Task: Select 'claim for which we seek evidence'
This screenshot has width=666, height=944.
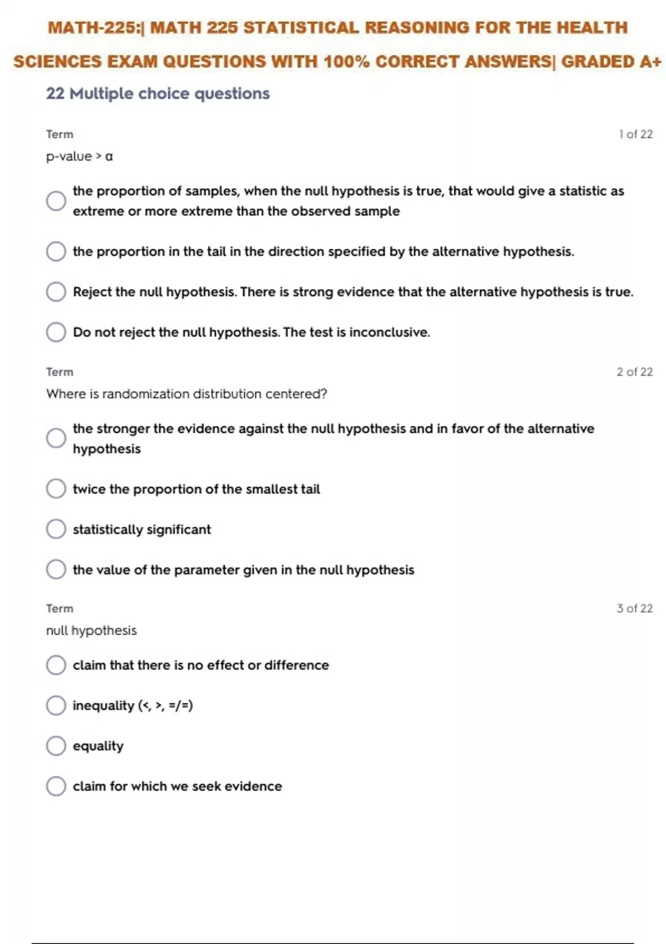Action: 56,786
